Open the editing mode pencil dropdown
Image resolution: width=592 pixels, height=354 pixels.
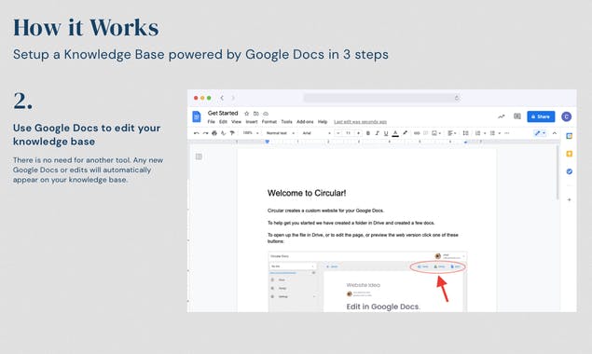pos(540,133)
